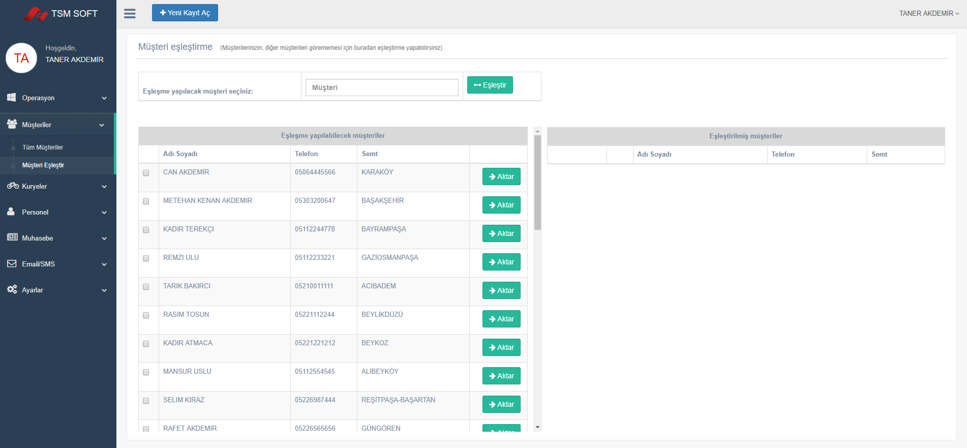Click the TA user avatar
The height and width of the screenshot is (448, 967).
21,58
